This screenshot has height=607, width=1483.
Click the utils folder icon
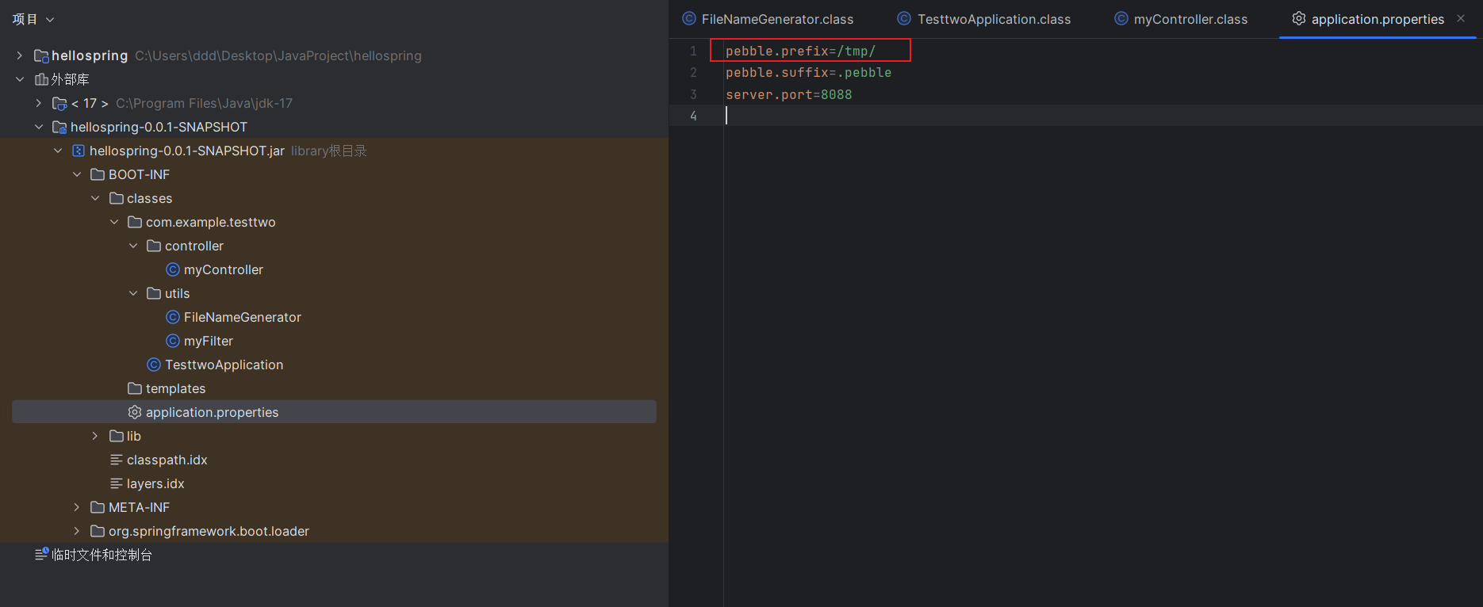154,293
